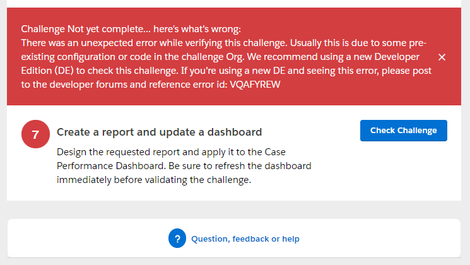This screenshot has height=265, width=470.
Task: Click the 'Create a report and update a dashboard' title
Action: tap(159, 132)
